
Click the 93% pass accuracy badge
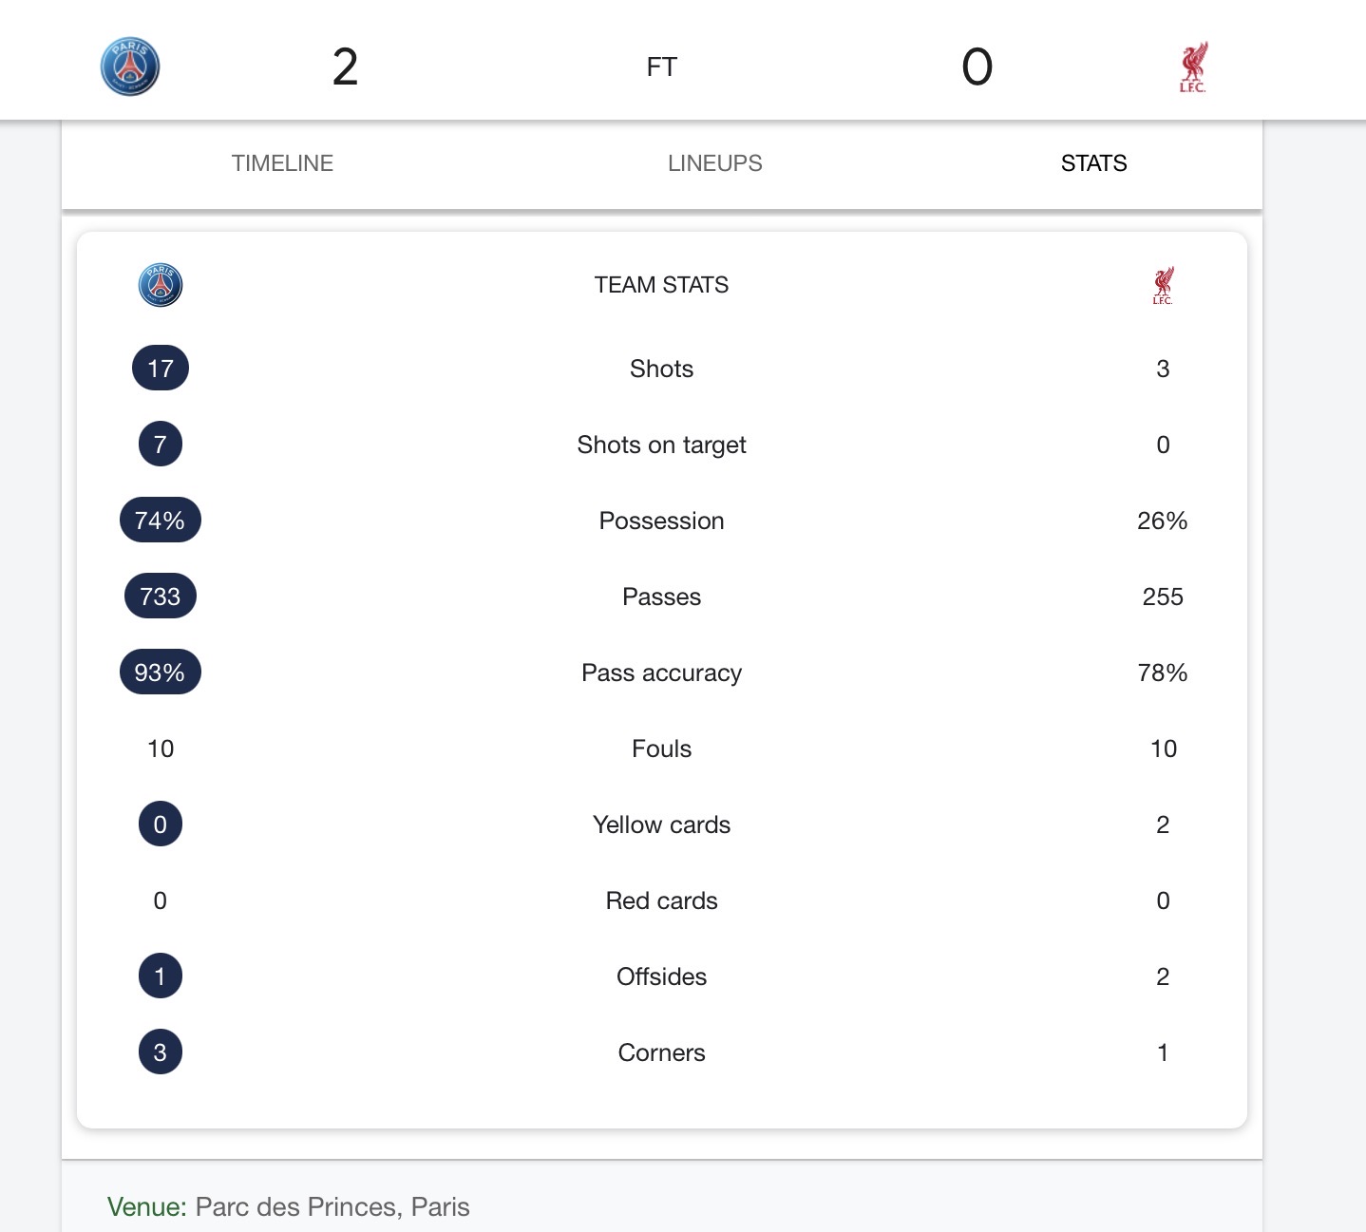[161, 673]
